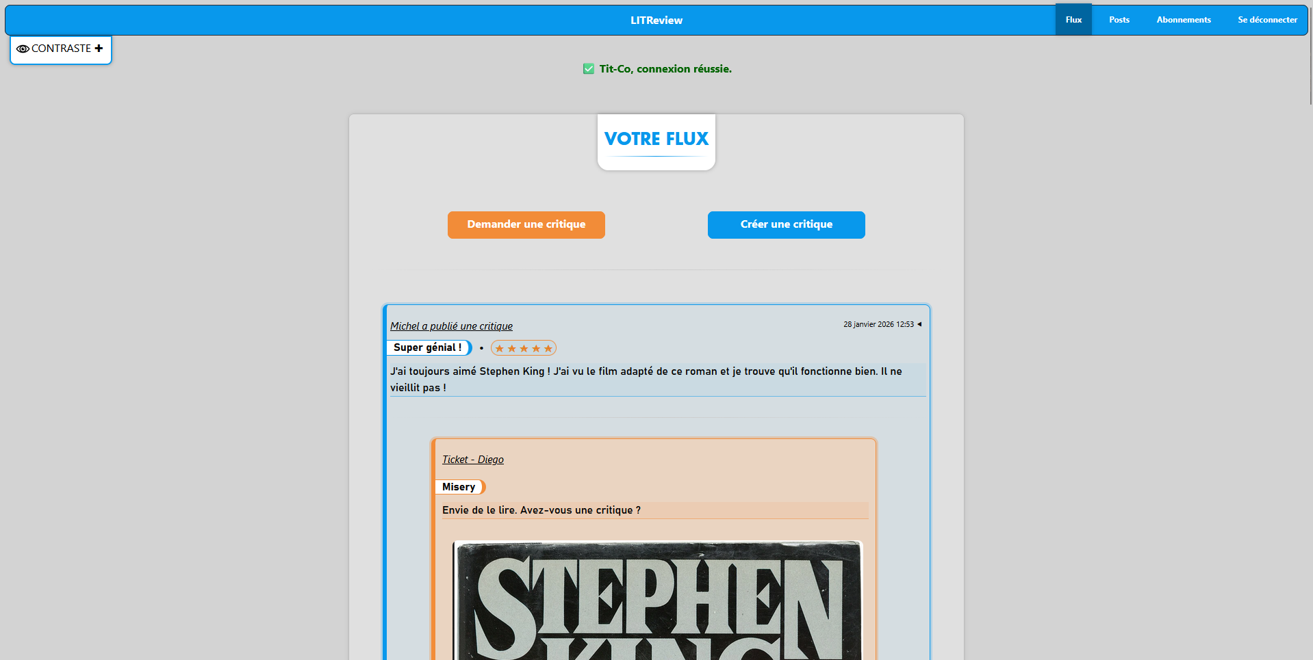The image size is (1313, 660).
Task: Open the Abonnements menu item
Action: tap(1183, 20)
